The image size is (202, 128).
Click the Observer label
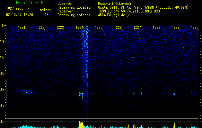click(65, 4)
